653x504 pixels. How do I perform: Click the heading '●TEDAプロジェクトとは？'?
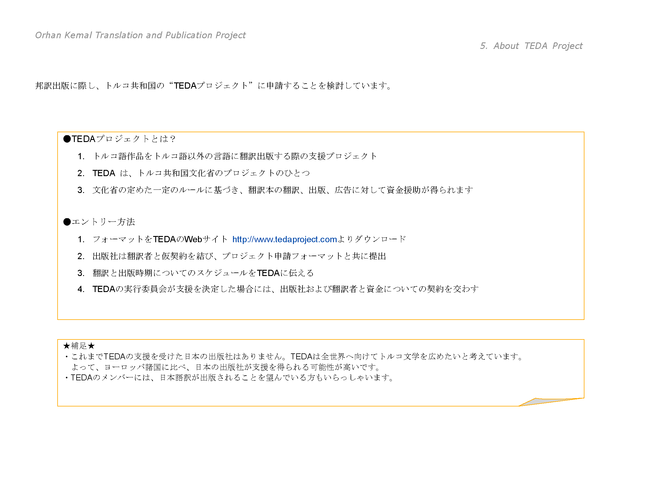click(119, 139)
